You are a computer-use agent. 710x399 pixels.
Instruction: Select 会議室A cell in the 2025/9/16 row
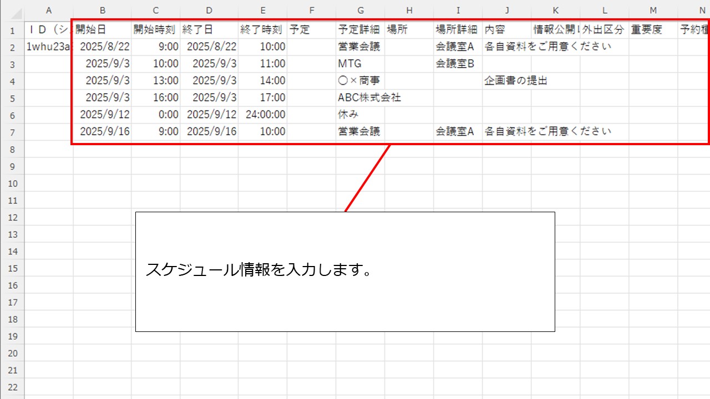458,132
